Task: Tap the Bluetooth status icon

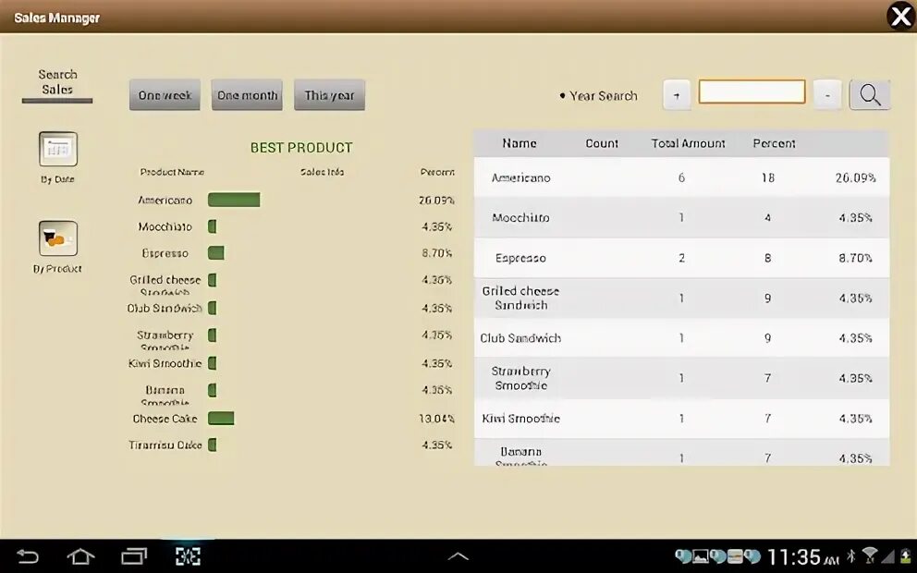Action: 852,556
